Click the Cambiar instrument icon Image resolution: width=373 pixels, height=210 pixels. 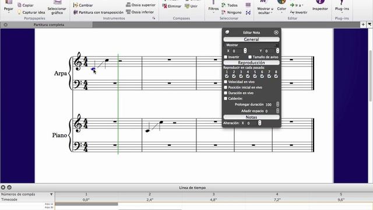75,5
